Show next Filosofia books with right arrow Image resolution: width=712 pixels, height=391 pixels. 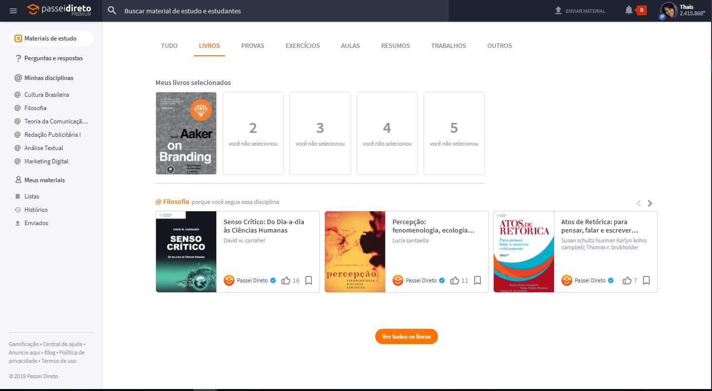[x=650, y=203]
